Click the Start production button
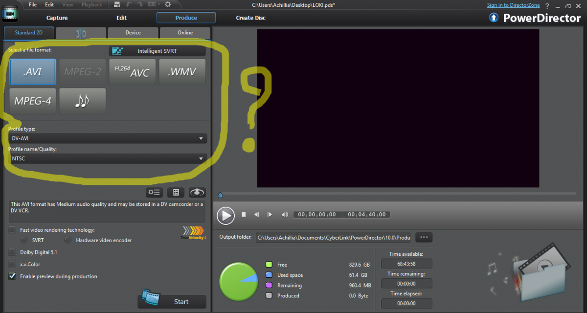The image size is (587, 313). [172, 301]
